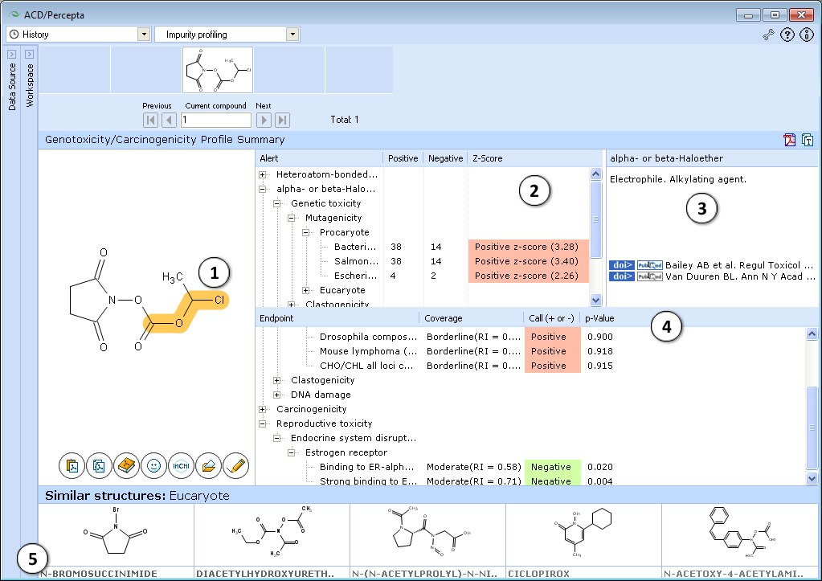Click the SMILES smiley face icon
The image size is (822, 581).
tap(153, 465)
